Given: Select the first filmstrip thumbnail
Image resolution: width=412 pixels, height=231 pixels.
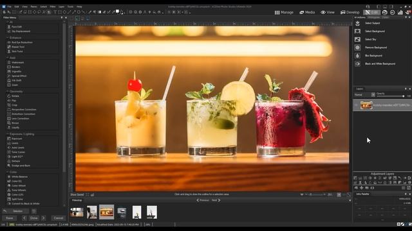Looking at the screenshot, I should coord(77,212).
